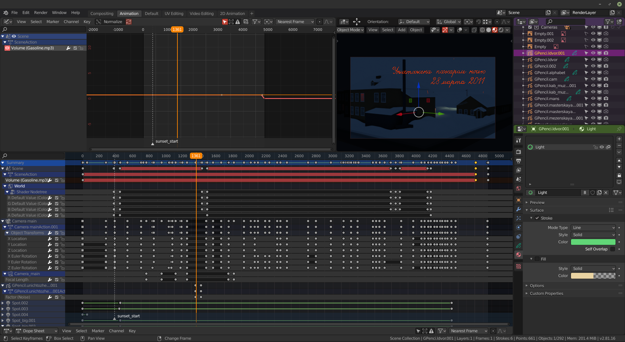Screen dimensions: 625x342
Task: Expand the Options panel
Action: [x=537, y=286]
